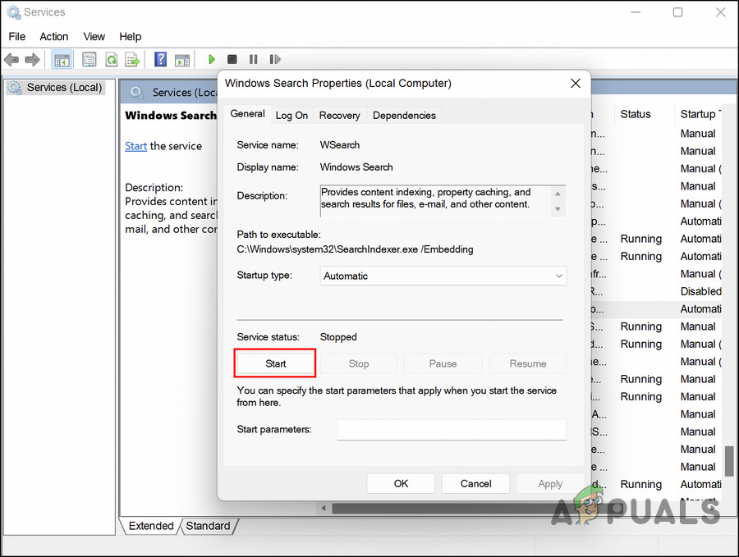Image resolution: width=739 pixels, height=557 pixels.
Task: Minimize the Services window
Action: pyautogui.click(x=636, y=12)
